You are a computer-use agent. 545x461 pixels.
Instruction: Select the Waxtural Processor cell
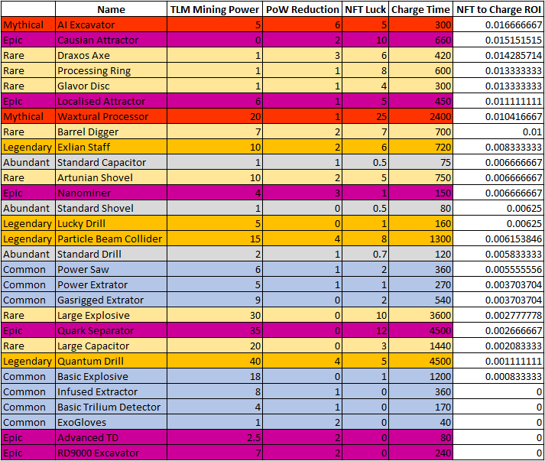click(111, 116)
